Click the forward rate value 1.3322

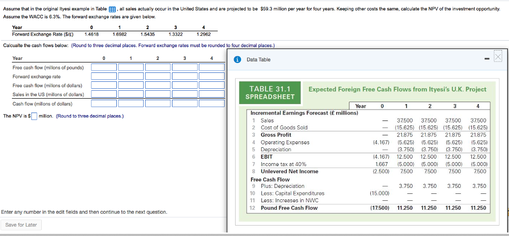point(175,33)
